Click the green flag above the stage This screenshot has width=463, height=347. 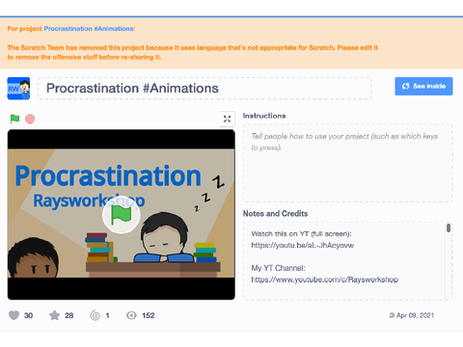click(x=14, y=119)
